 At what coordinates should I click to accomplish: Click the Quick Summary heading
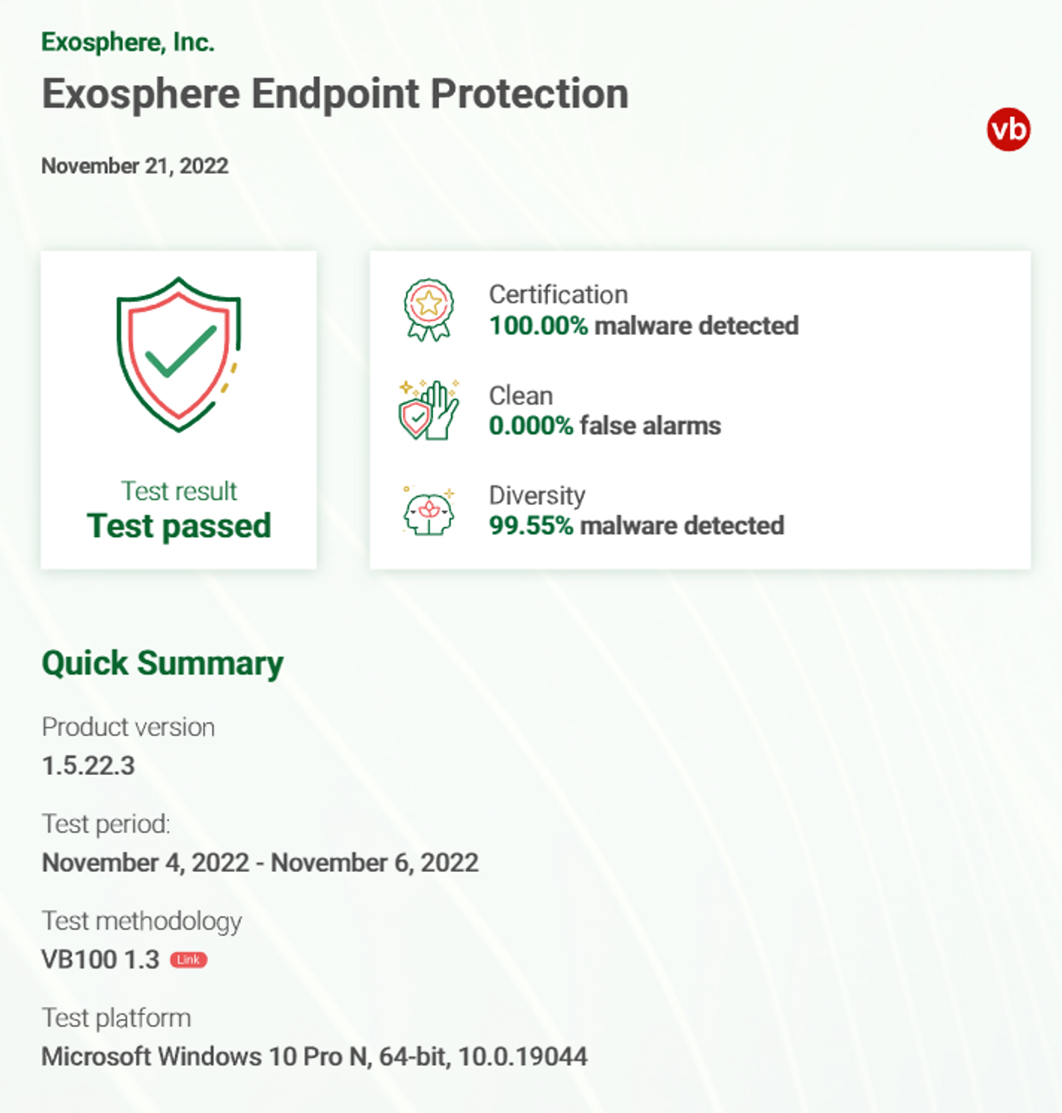(x=162, y=664)
